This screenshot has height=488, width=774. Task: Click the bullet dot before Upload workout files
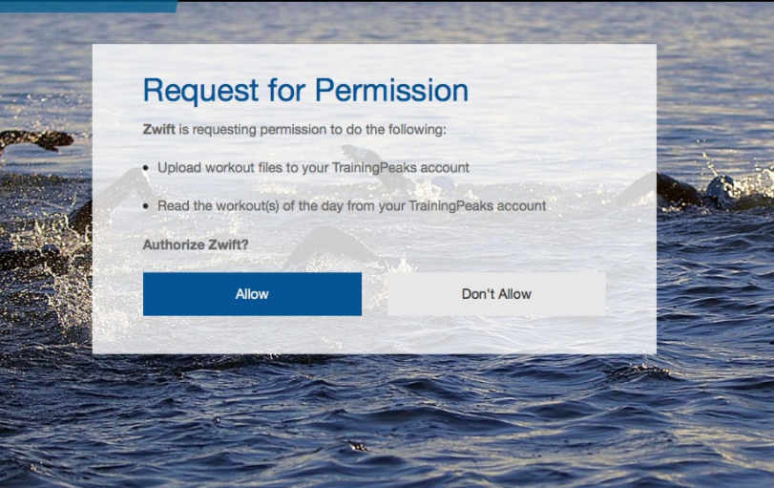(146, 168)
